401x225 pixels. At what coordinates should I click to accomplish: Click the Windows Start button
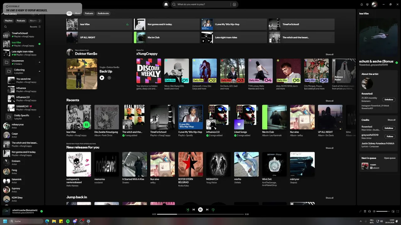[x=5, y=221]
